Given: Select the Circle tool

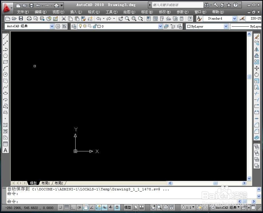Looking at the screenshot, I should click(x=5, y=75).
